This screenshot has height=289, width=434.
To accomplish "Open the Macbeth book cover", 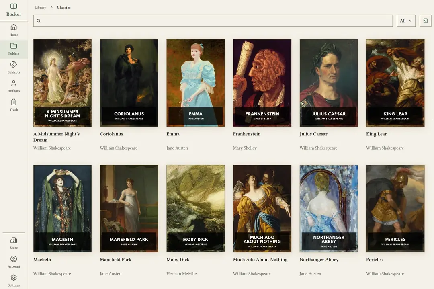I will (x=63, y=209).
